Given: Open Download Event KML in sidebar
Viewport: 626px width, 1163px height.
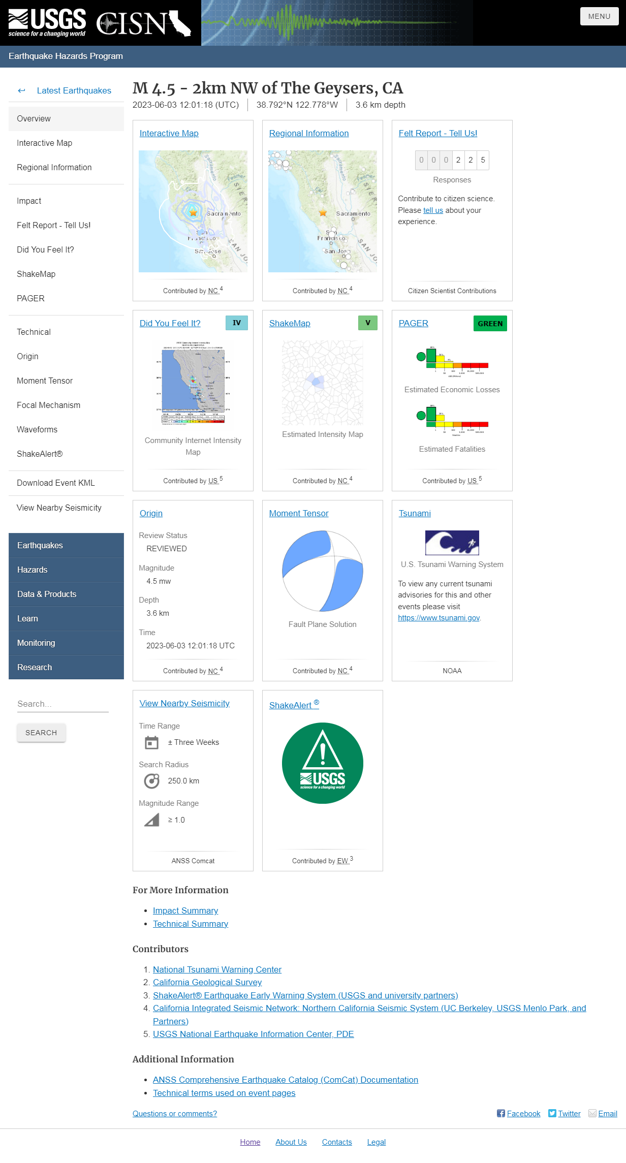Looking at the screenshot, I should 56,483.
